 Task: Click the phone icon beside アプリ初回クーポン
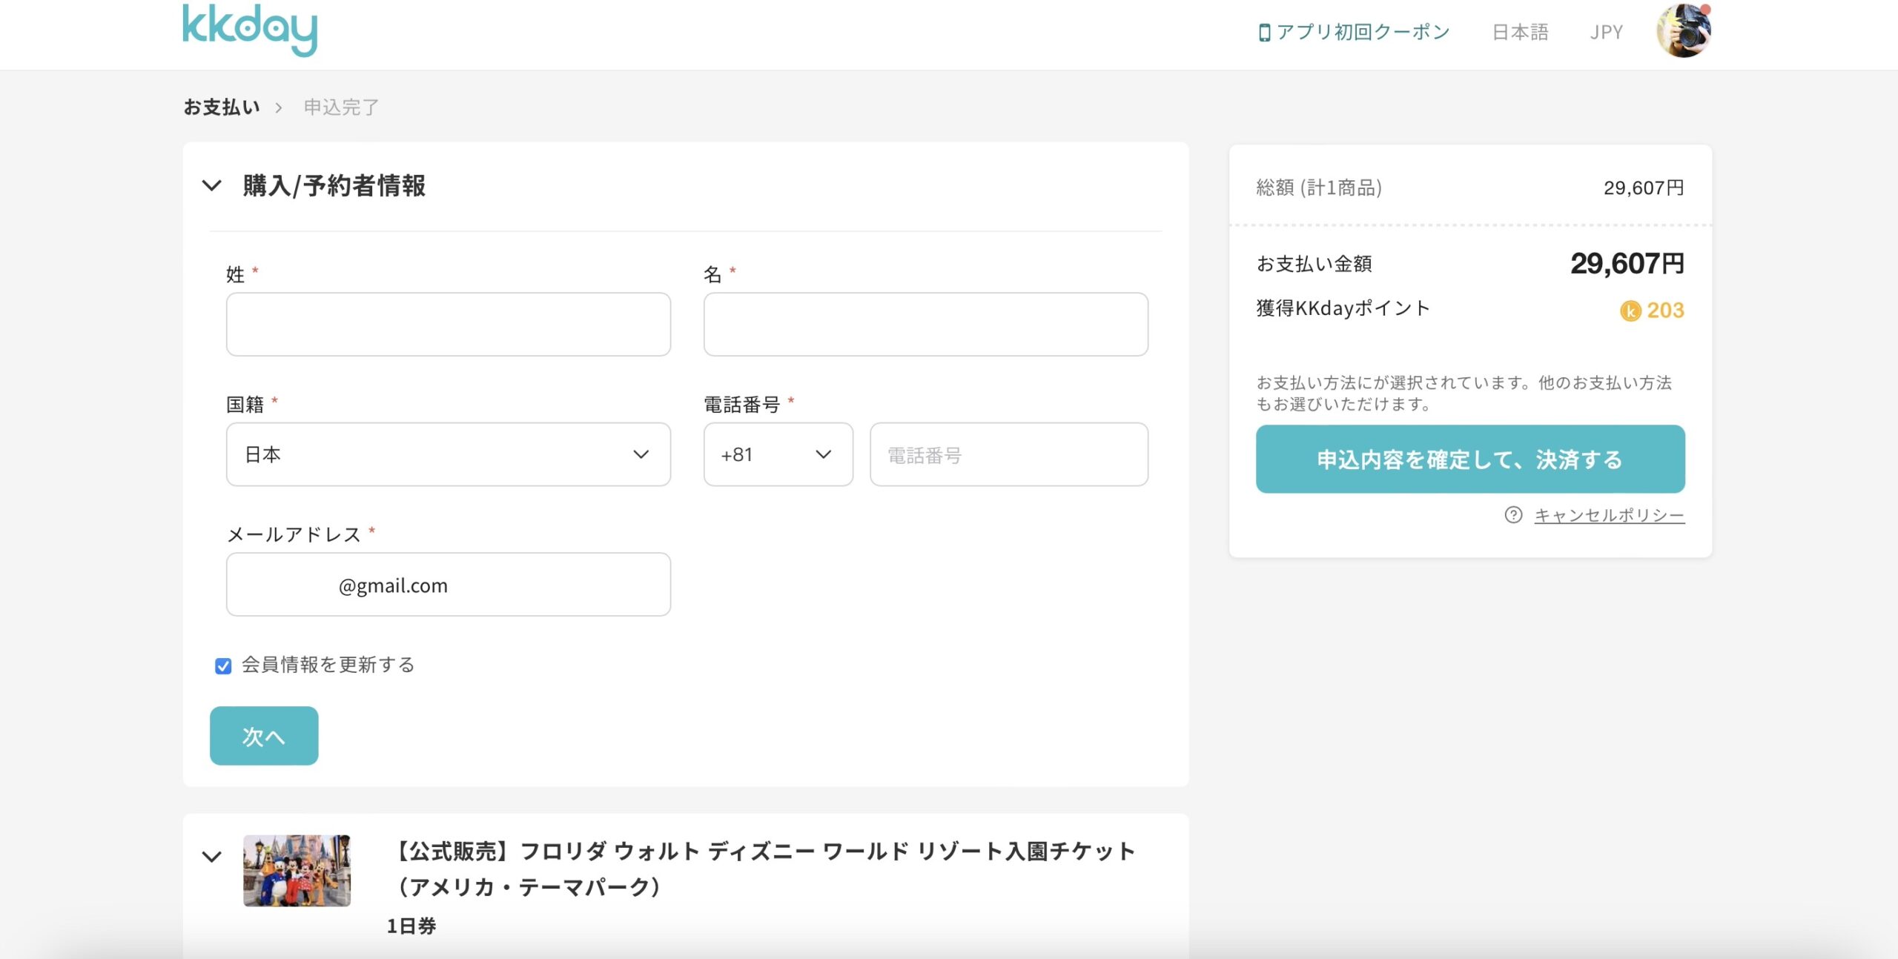point(1264,33)
